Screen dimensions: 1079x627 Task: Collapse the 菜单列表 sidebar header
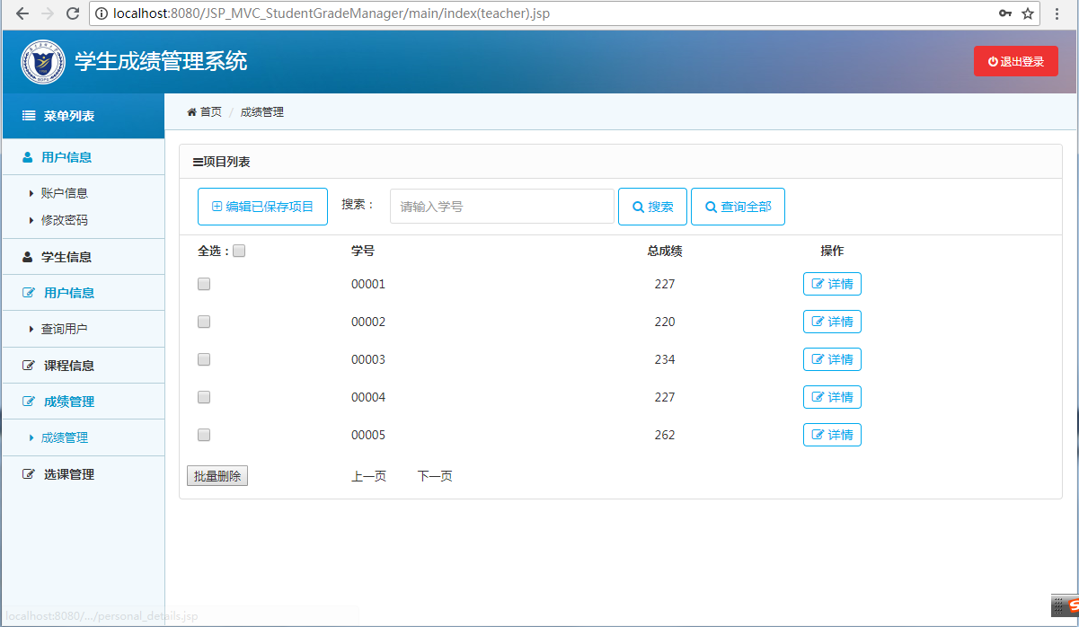pyautogui.click(x=84, y=116)
